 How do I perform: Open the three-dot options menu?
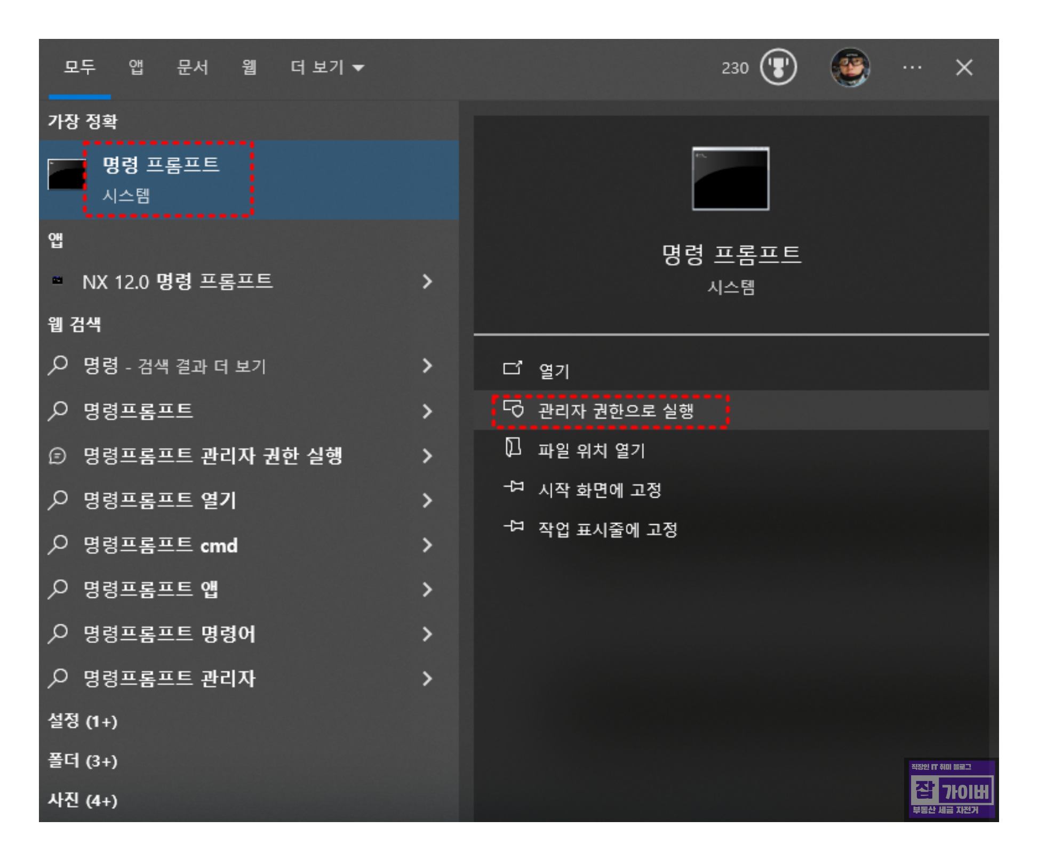912,68
